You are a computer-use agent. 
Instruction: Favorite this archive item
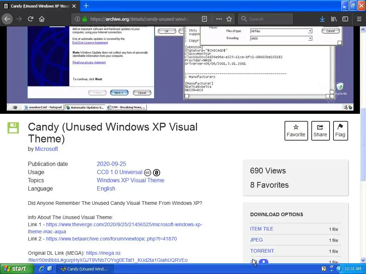click(296, 131)
